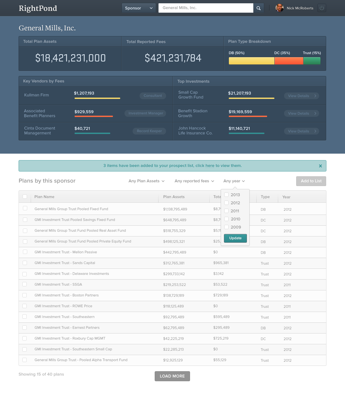Viewport: 345px width, 399px height.
Task: Click Nick McRoberts avatar photo
Action: (279, 8)
